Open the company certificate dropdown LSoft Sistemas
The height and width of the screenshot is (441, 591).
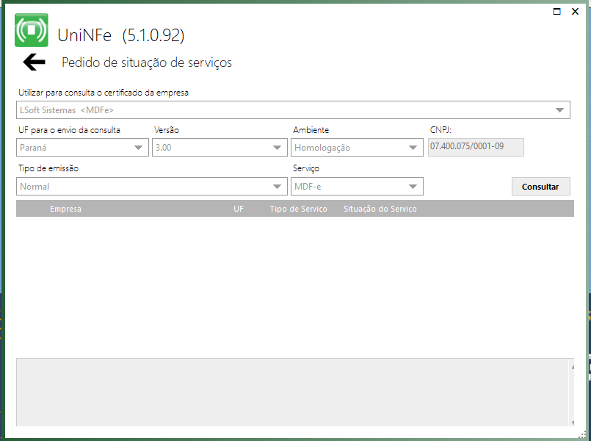tap(293, 110)
